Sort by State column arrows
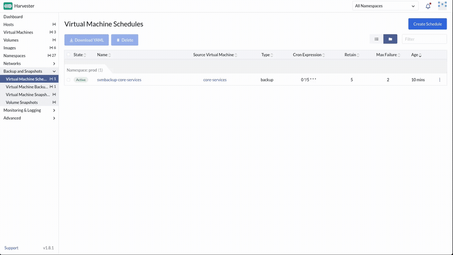The width and height of the screenshot is (453, 255). point(85,55)
